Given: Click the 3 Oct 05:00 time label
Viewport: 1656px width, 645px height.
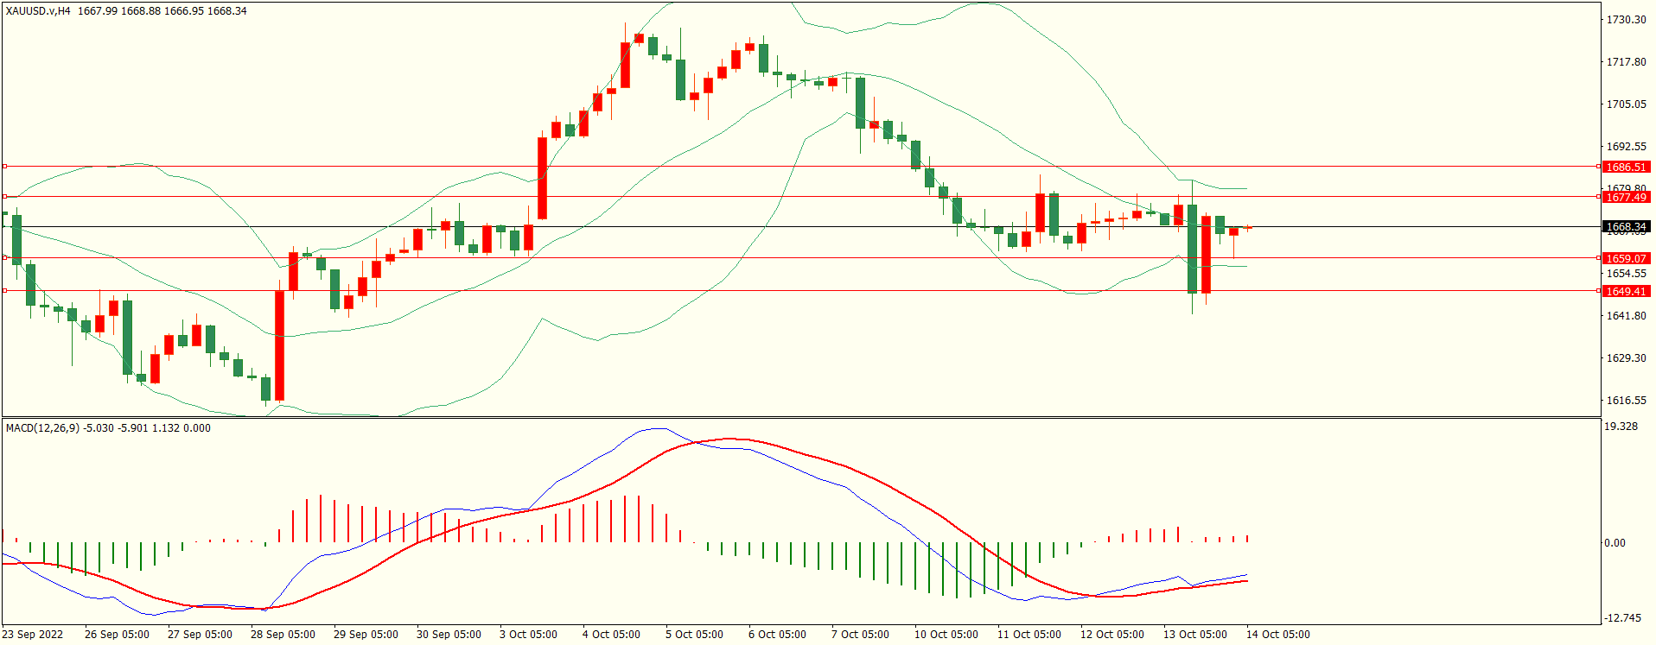Looking at the screenshot, I should 528,634.
